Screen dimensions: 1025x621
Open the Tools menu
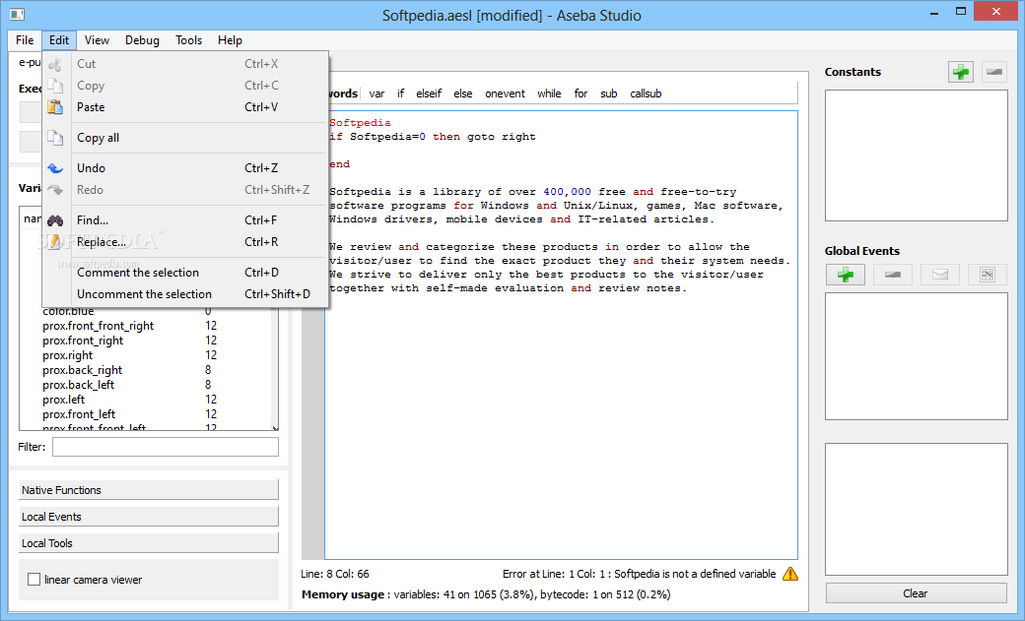coord(188,39)
